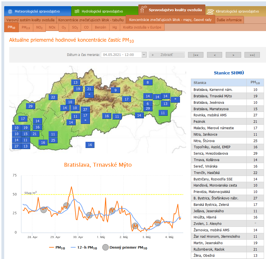The height and width of the screenshot is (259, 266).
Task: Click the map marker showing value 8
Action: [x=148, y=82]
